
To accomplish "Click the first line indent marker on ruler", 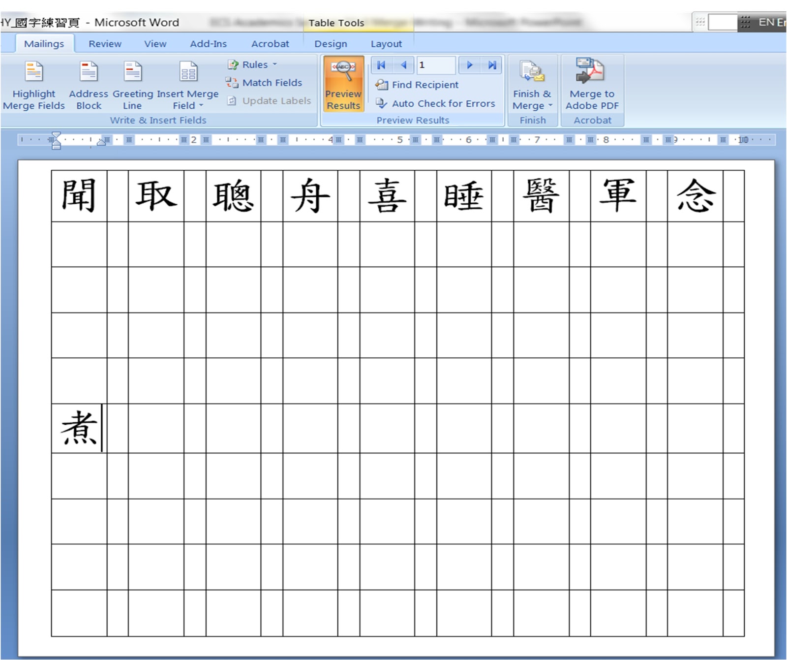I will pyautogui.click(x=56, y=135).
